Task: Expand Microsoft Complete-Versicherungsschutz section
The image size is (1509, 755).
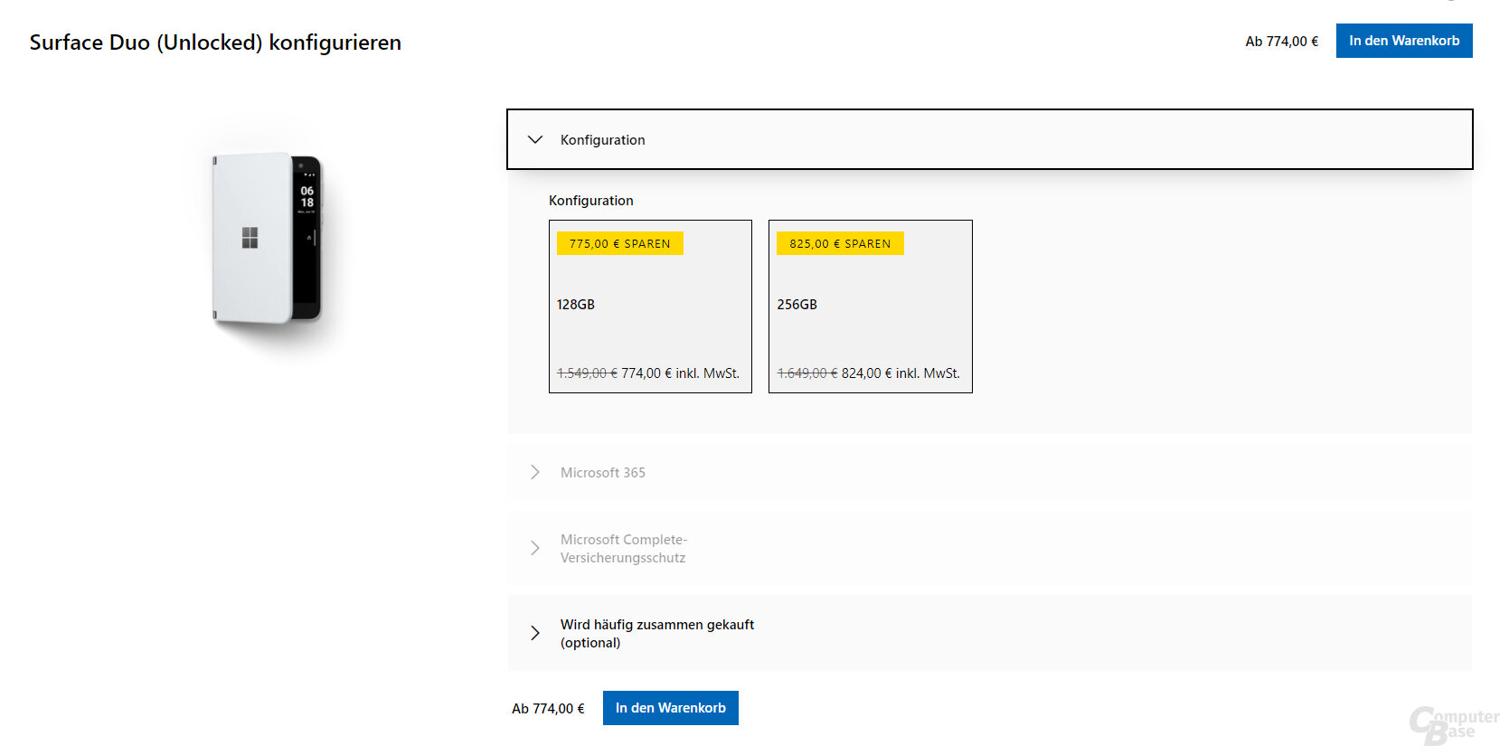Action: pos(989,548)
